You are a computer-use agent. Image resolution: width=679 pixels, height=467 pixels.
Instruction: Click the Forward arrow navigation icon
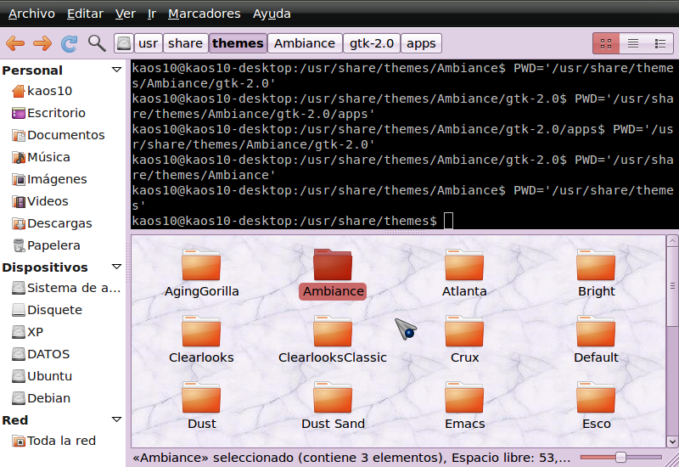coord(42,43)
